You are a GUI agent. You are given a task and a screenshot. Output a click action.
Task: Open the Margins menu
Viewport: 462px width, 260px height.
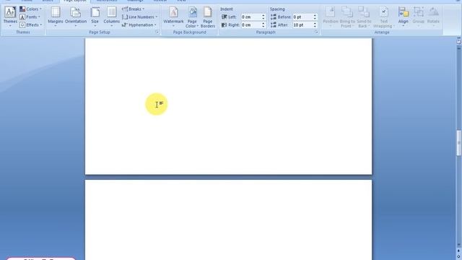(x=56, y=17)
